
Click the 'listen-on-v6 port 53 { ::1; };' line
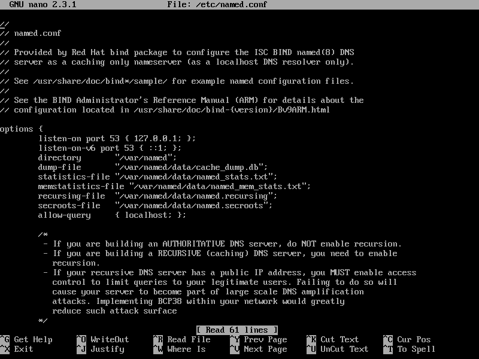(x=110, y=148)
